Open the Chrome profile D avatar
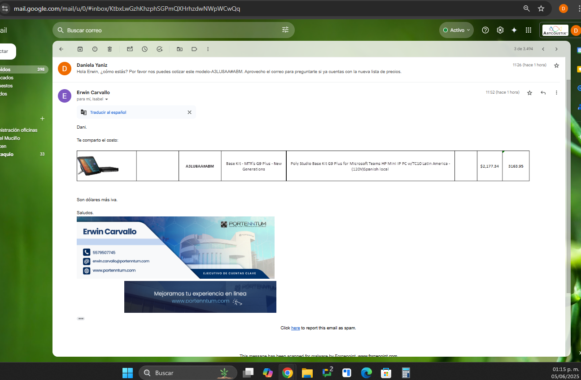Image resolution: width=581 pixels, height=380 pixels. pos(564,9)
